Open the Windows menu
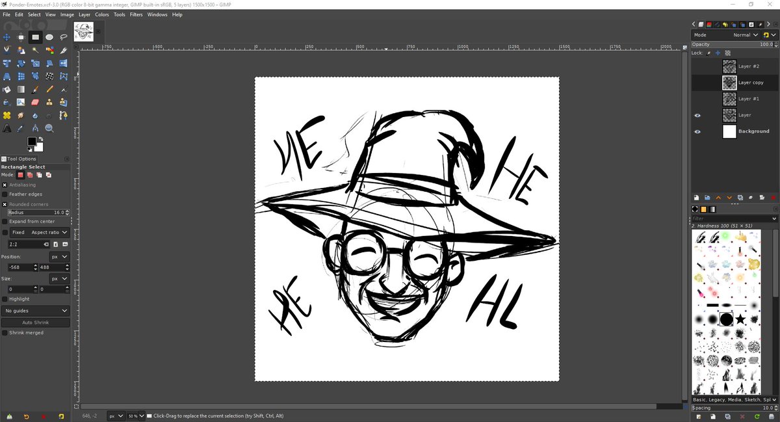This screenshot has height=422, width=780. 157,14
